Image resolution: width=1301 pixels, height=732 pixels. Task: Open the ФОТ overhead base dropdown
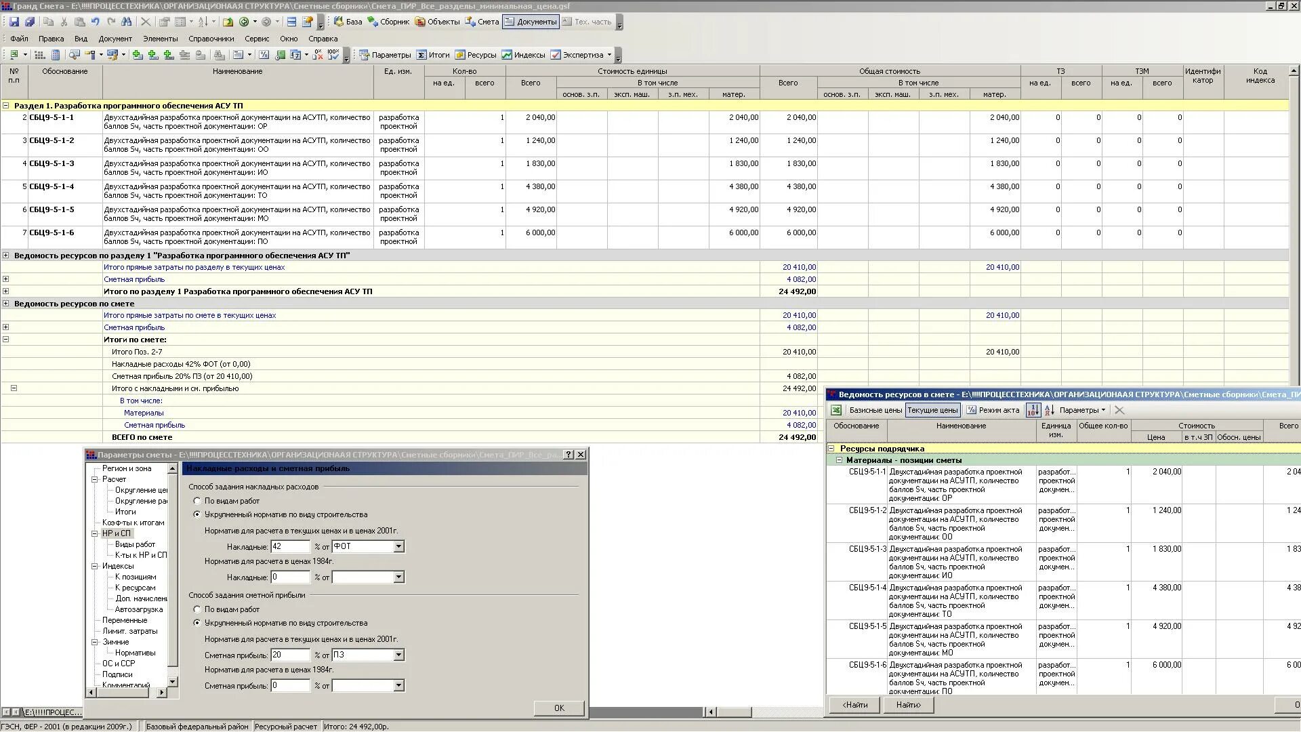tap(398, 546)
